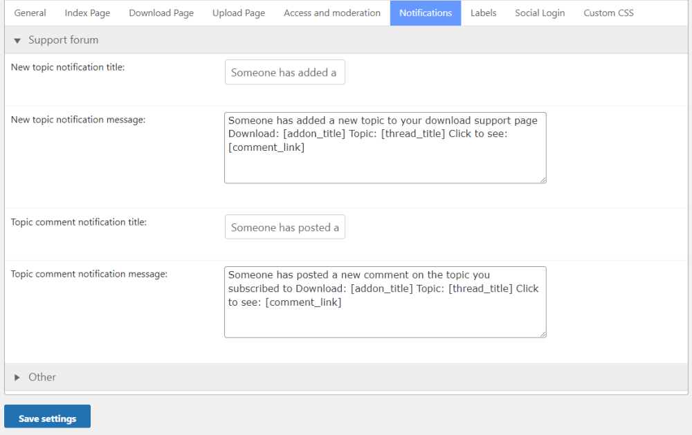This screenshot has width=692, height=435.
Task: Click the 'Topic comment notification message:' label
Action: 89,274
